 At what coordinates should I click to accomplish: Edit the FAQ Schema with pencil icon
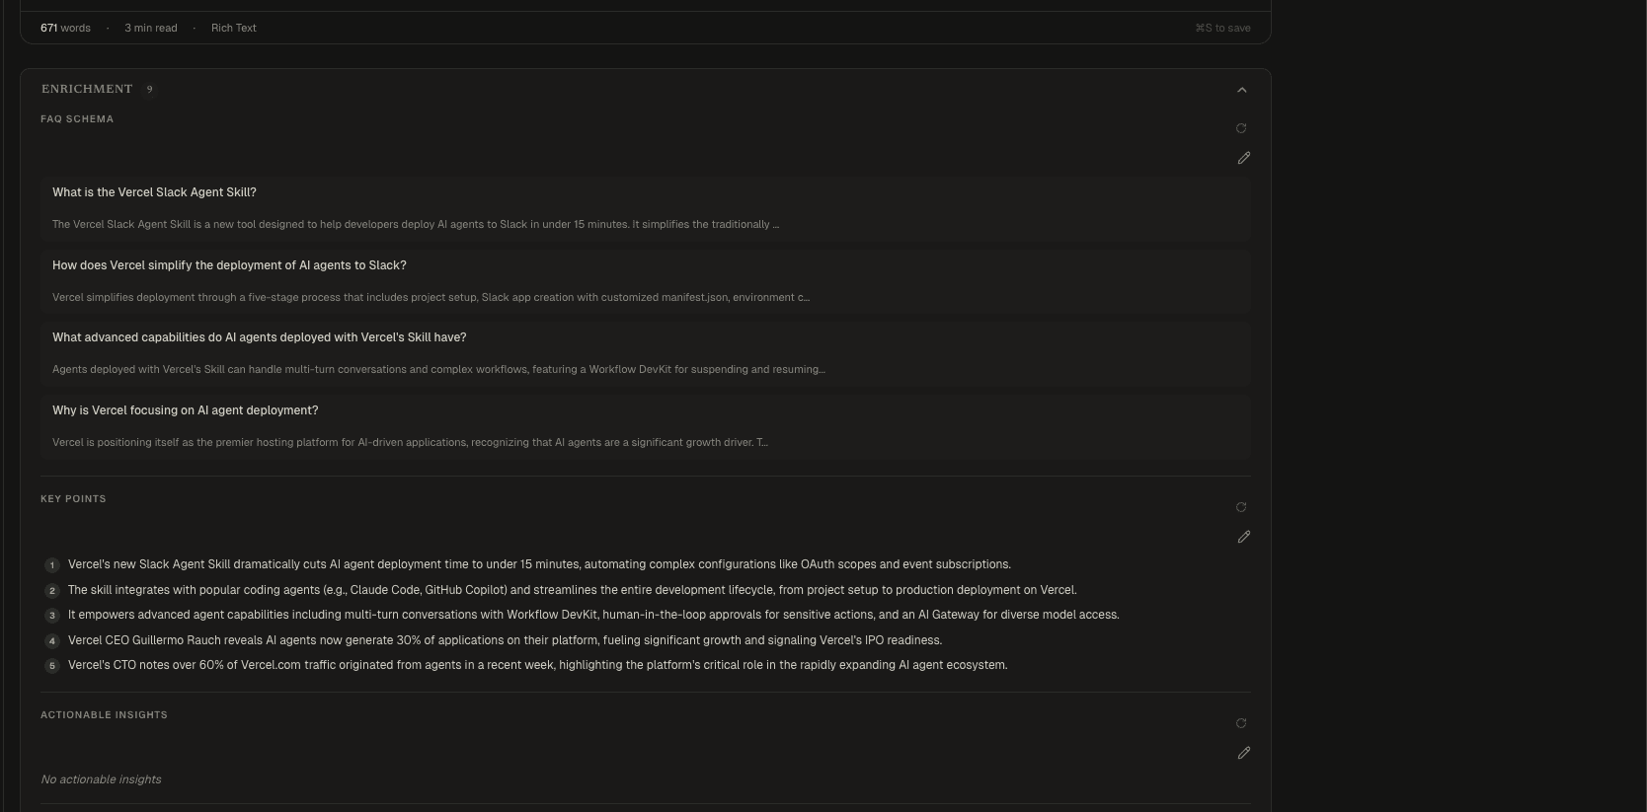tap(1243, 158)
